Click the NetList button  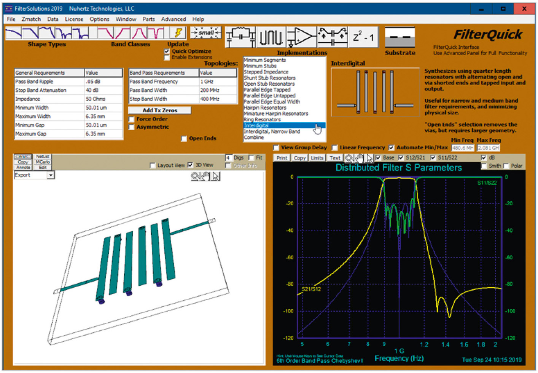pyautogui.click(x=43, y=157)
